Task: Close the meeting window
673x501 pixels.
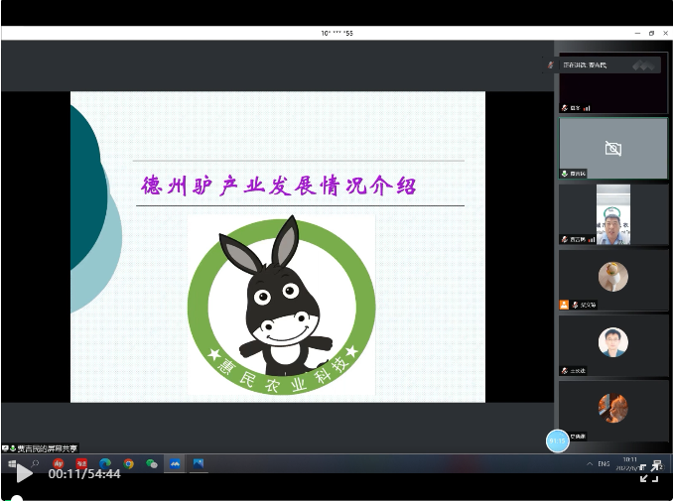Action: [x=666, y=33]
